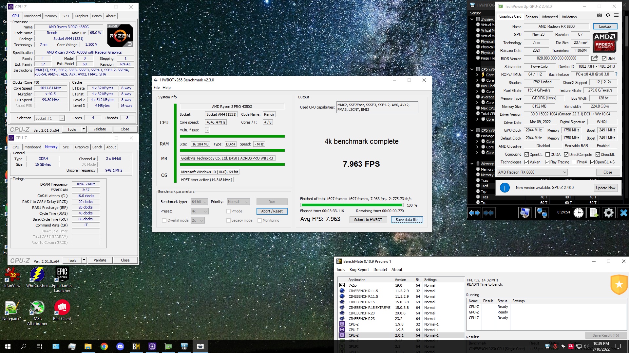This screenshot has width=629, height=353.
Task: Open the File menu in HWBOT x265
Action: pos(157,88)
